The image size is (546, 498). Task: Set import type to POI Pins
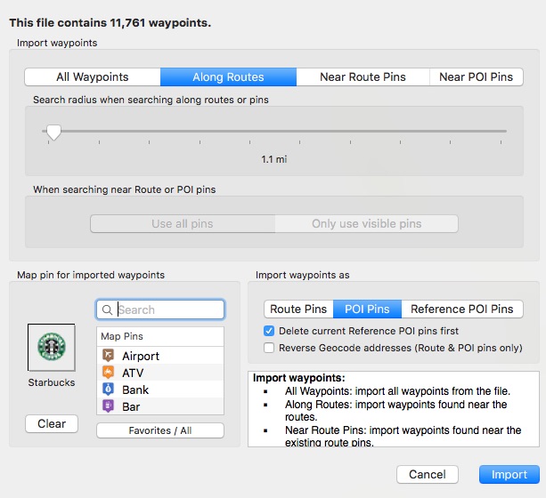[367, 309]
